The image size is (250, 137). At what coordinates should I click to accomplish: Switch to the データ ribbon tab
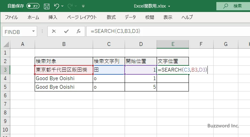[x=130, y=17]
